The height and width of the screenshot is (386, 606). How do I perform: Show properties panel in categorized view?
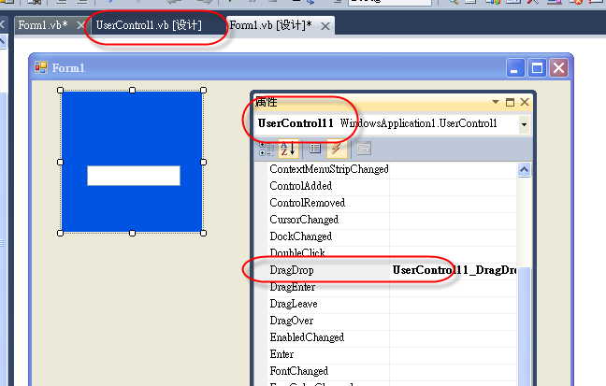[x=267, y=149]
